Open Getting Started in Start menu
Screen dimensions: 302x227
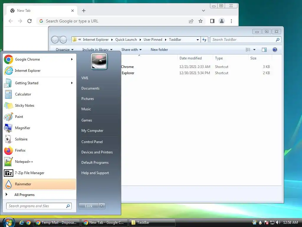[40, 83]
